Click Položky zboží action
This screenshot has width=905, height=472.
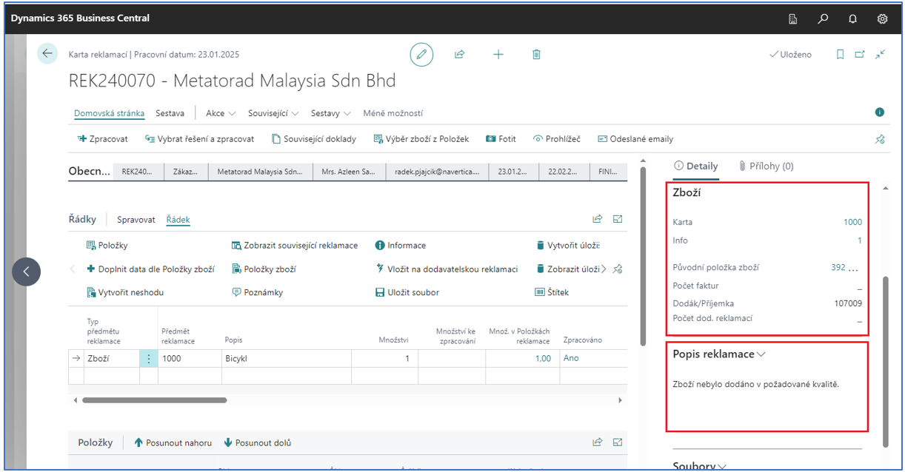pos(264,269)
